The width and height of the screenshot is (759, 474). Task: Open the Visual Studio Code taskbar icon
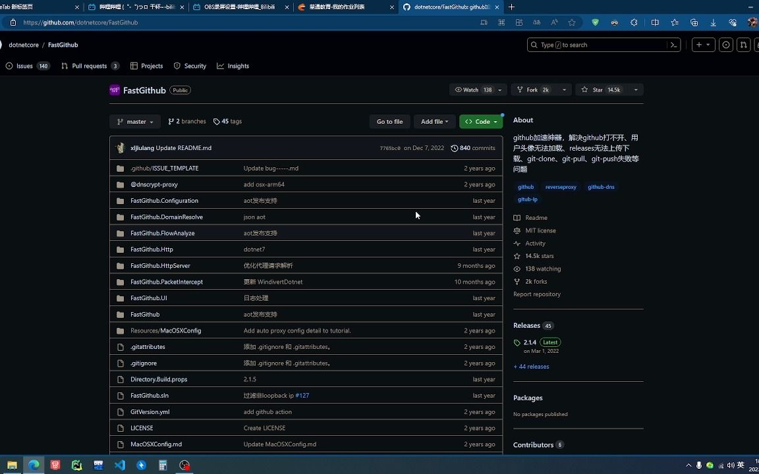(119, 465)
